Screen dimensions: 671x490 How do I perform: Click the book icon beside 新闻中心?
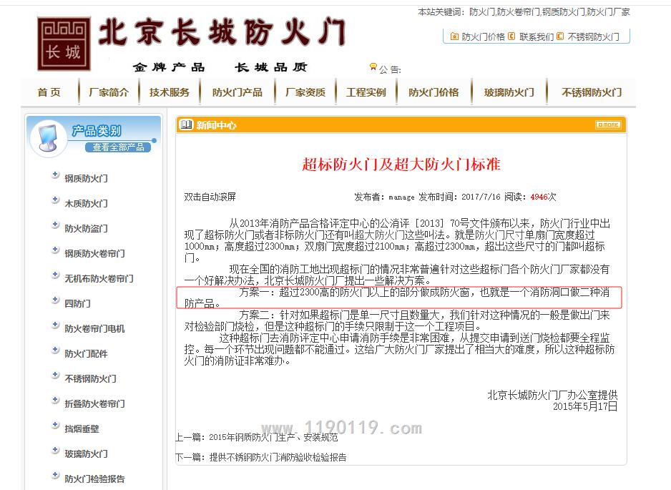point(186,124)
